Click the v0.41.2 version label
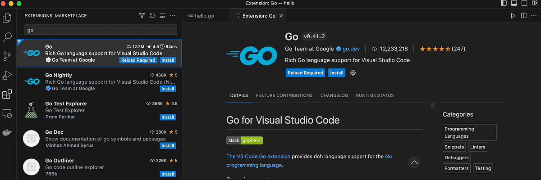This screenshot has width=541, height=180. point(314,37)
